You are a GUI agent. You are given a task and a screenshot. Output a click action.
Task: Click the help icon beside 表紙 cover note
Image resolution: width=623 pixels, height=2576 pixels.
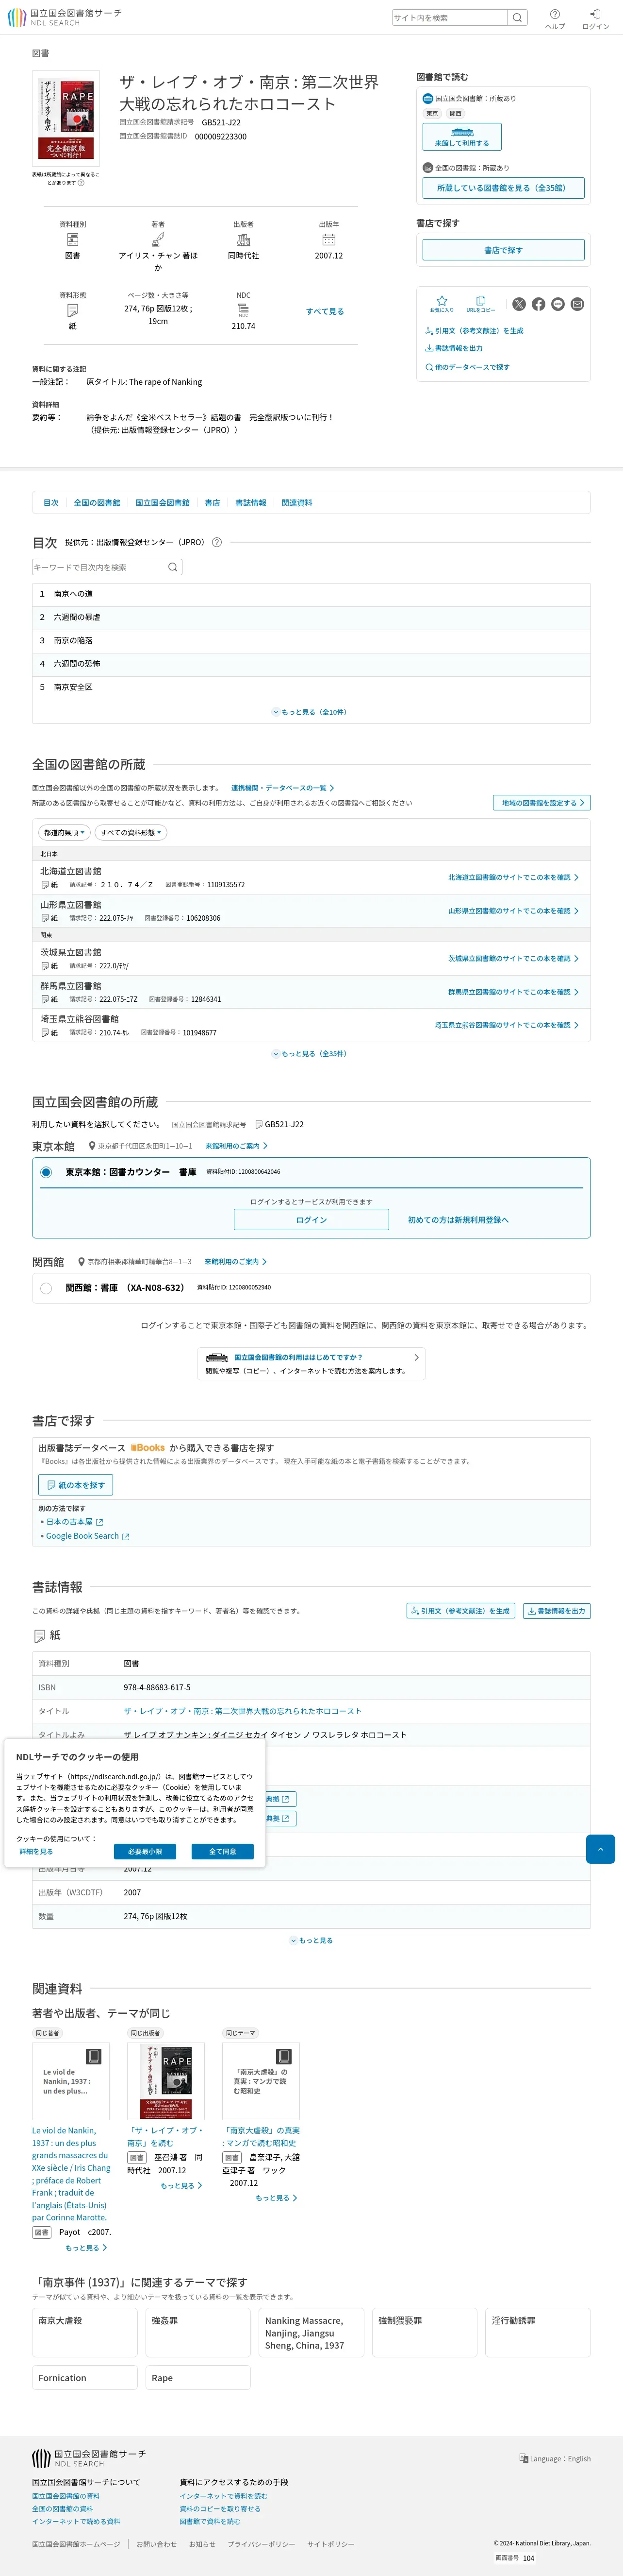click(81, 183)
